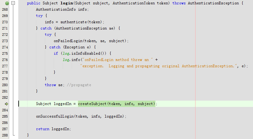Viewport: 253px width, 139px height.
Task: Collapse the login method fold toggle
Action: (x=13, y=3)
